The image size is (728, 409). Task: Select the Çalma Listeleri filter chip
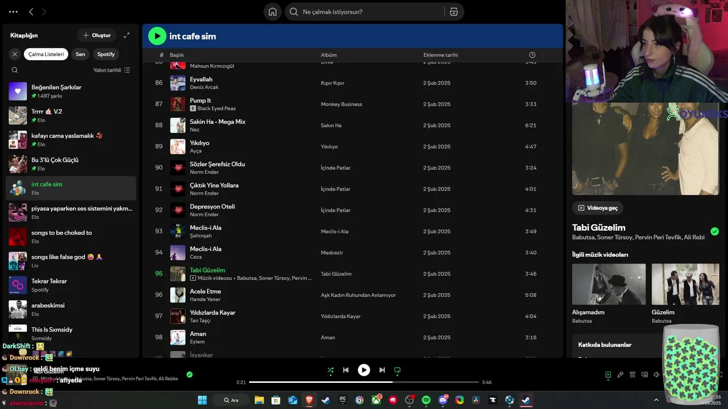coord(46,54)
